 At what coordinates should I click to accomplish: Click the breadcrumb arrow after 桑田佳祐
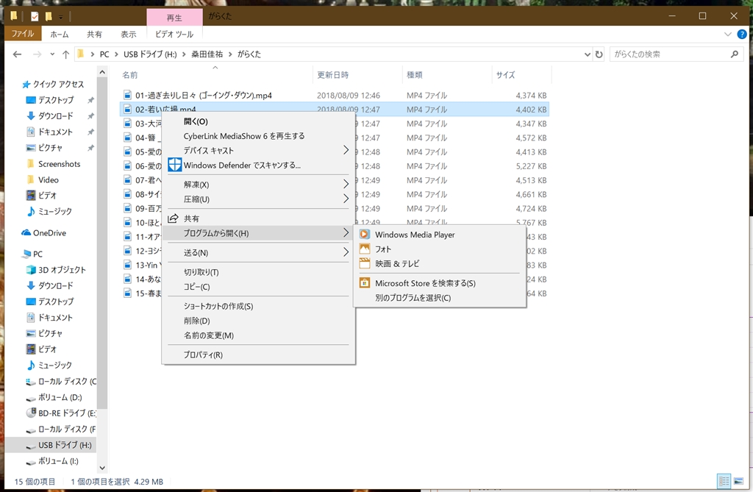coord(230,54)
